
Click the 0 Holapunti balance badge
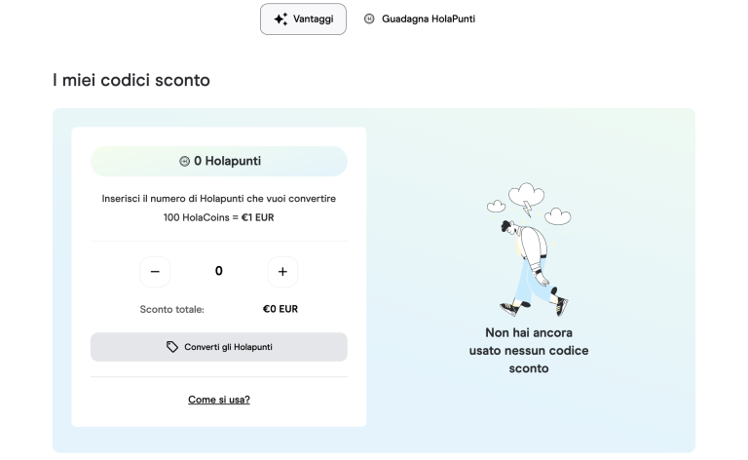(x=219, y=161)
